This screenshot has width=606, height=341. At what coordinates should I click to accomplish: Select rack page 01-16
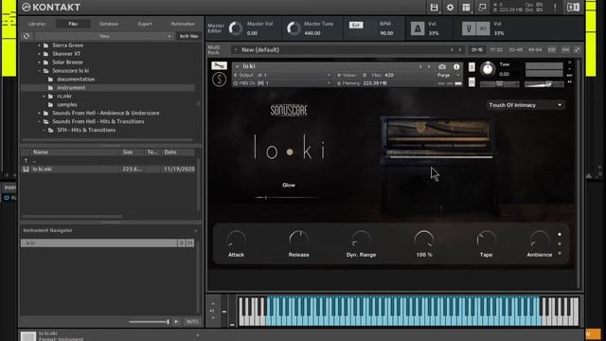coord(477,50)
